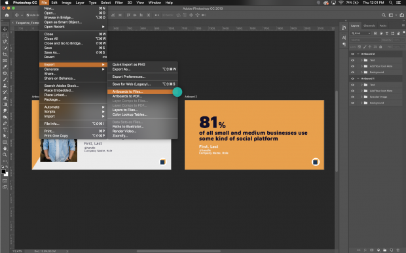Open the Generate submenu
The height and width of the screenshot is (253, 406).
pyautogui.click(x=73, y=69)
